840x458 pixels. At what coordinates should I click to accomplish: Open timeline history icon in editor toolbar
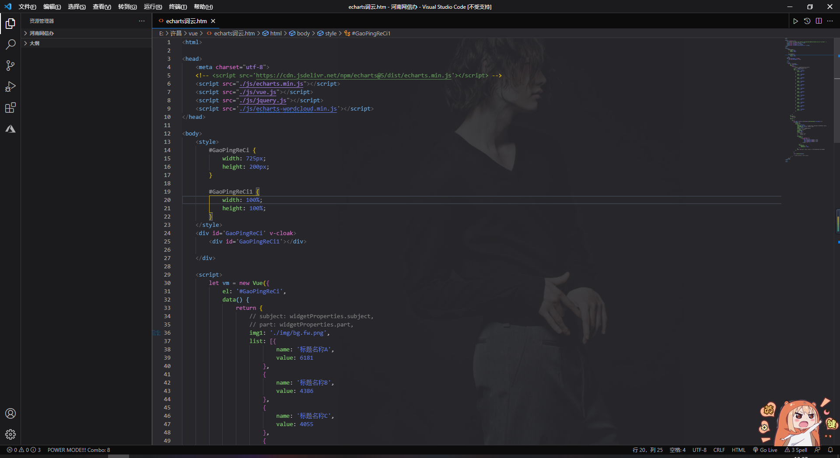tap(807, 21)
